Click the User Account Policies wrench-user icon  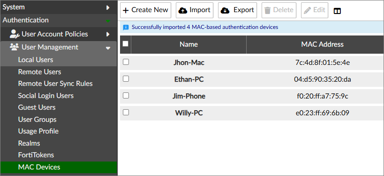[15, 34]
